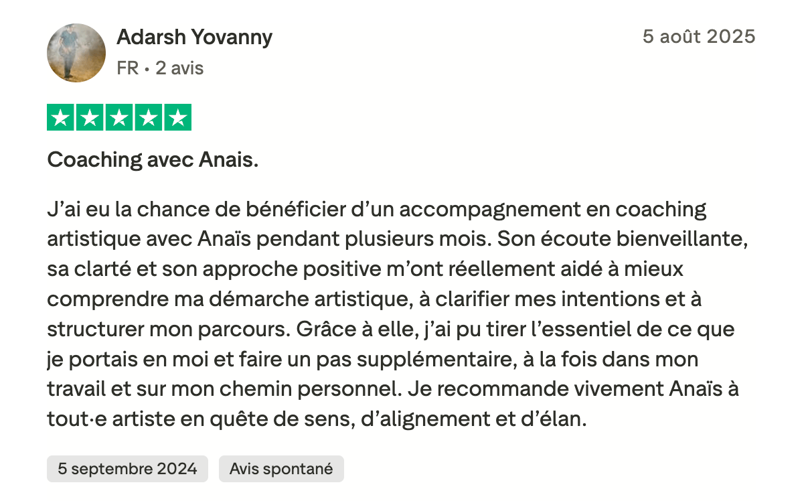This screenshot has width=806, height=501.
Task: Click the fifth (last) rating star
Action: pos(177,118)
